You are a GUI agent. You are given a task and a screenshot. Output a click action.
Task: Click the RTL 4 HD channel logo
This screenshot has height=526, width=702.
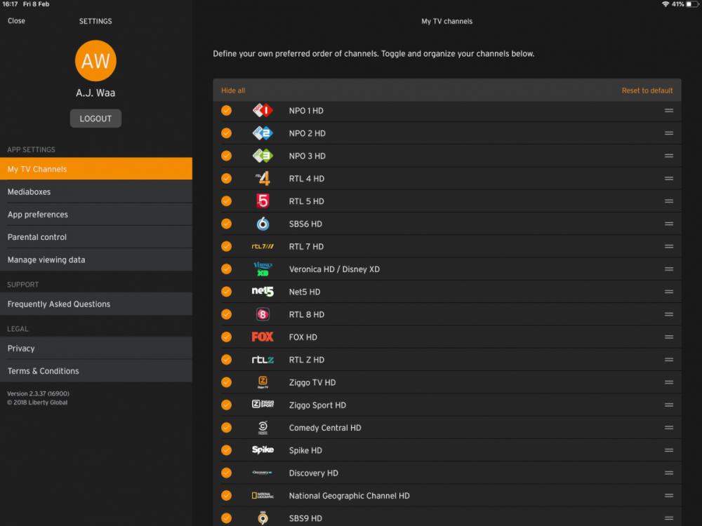click(263, 178)
